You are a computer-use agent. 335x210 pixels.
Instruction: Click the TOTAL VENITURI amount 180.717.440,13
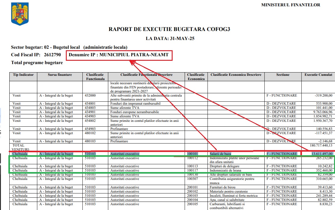click(321, 145)
